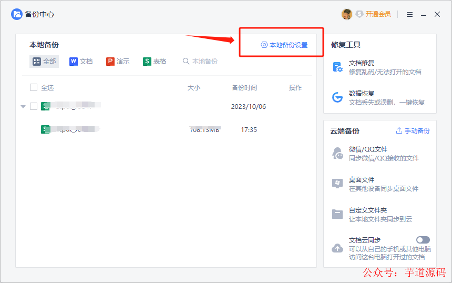
Task: Click the gear icon beside 本地备份设置
Action: pyautogui.click(x=264, y=45)
